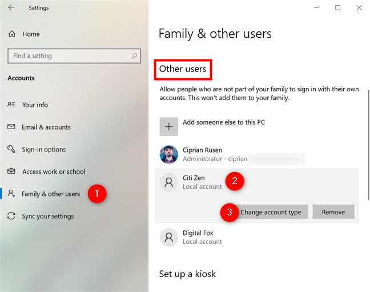Go to Email & accounts page

[46, 127]
